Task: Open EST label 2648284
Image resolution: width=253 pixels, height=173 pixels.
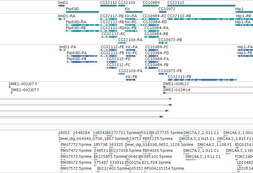Action: click(x=81, y=133)
